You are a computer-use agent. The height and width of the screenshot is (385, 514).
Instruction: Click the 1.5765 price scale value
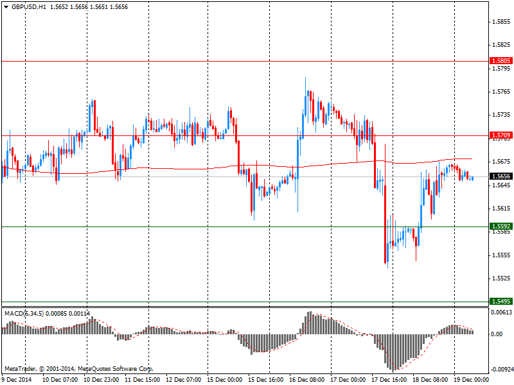pyautogui.click(x=501, y=91)
